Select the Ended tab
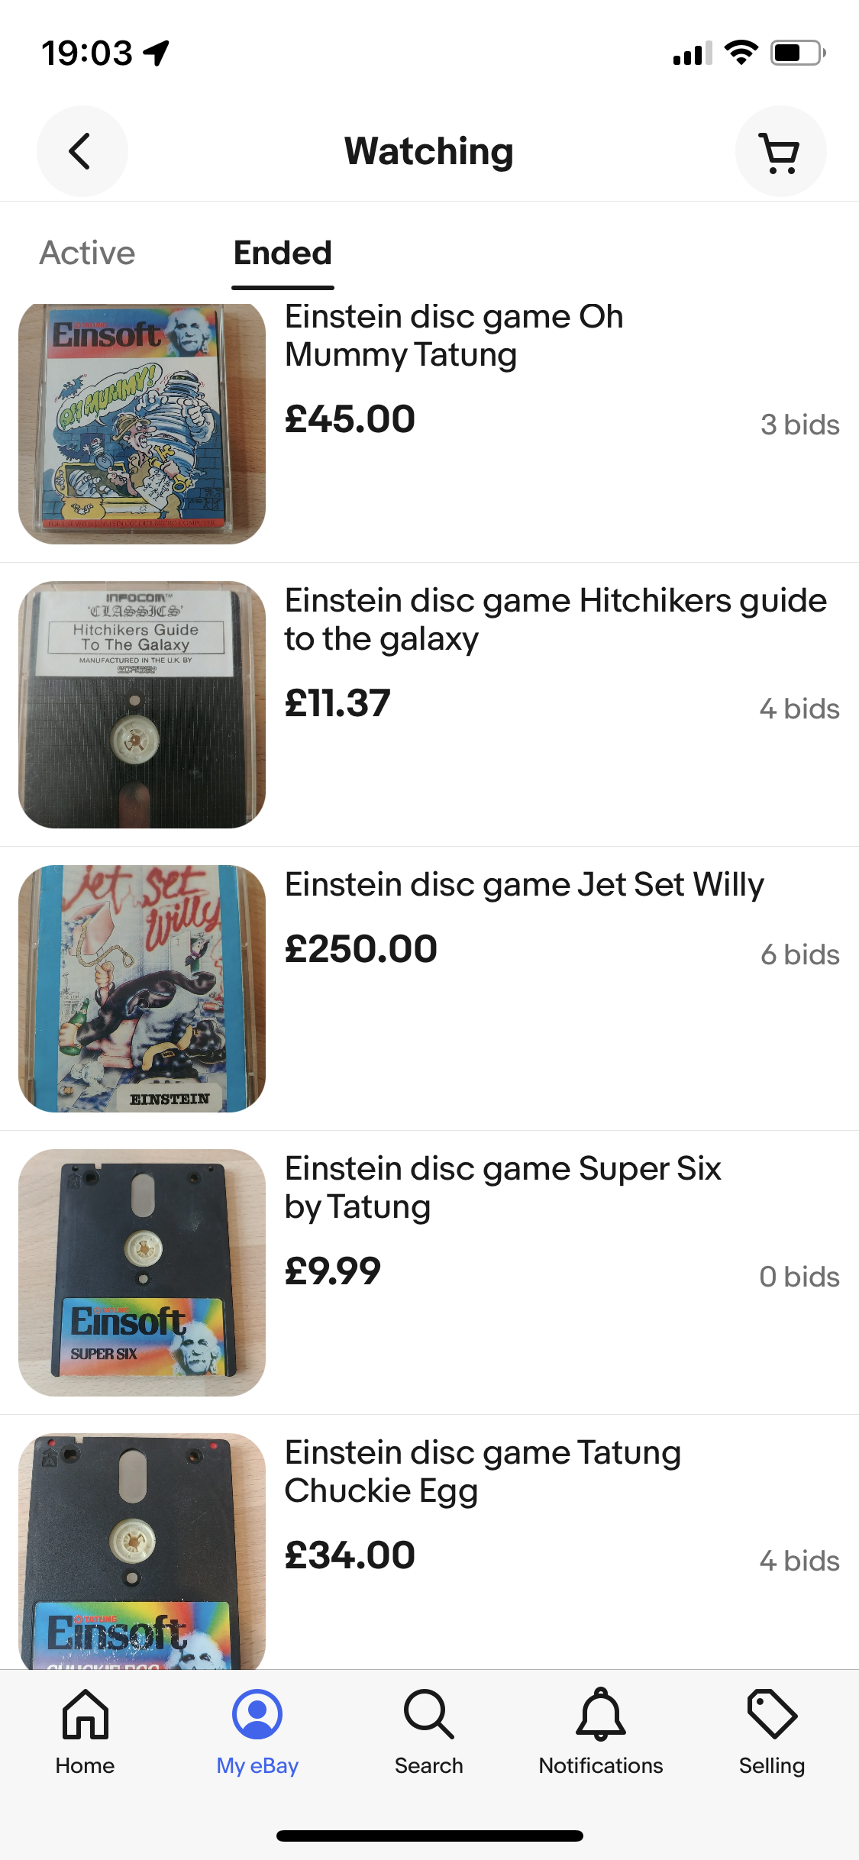859x1860 pixels. pyautogui.click(x=283, y=253)
